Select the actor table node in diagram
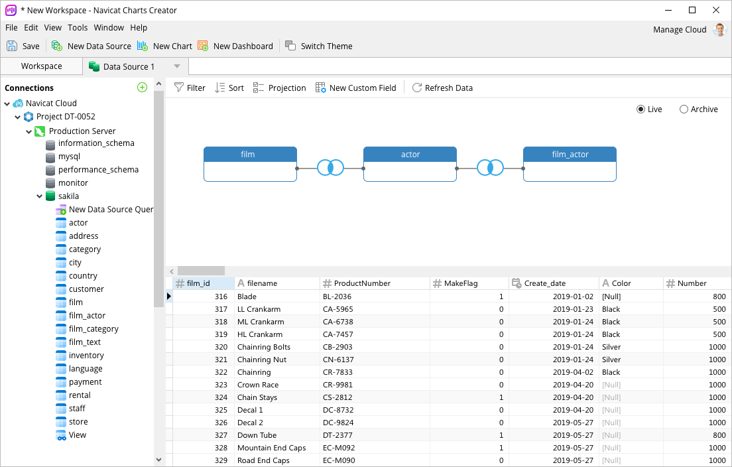The image size is (732, 467). click(410, 164)
